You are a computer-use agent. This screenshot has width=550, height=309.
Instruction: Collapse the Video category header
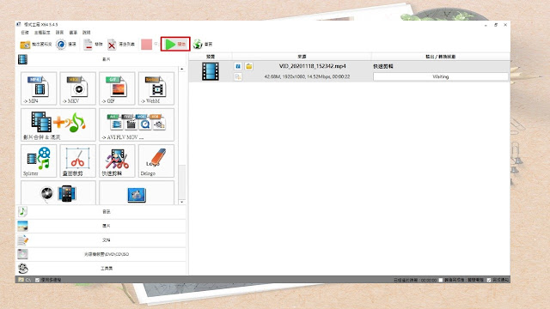coord(101,59)
